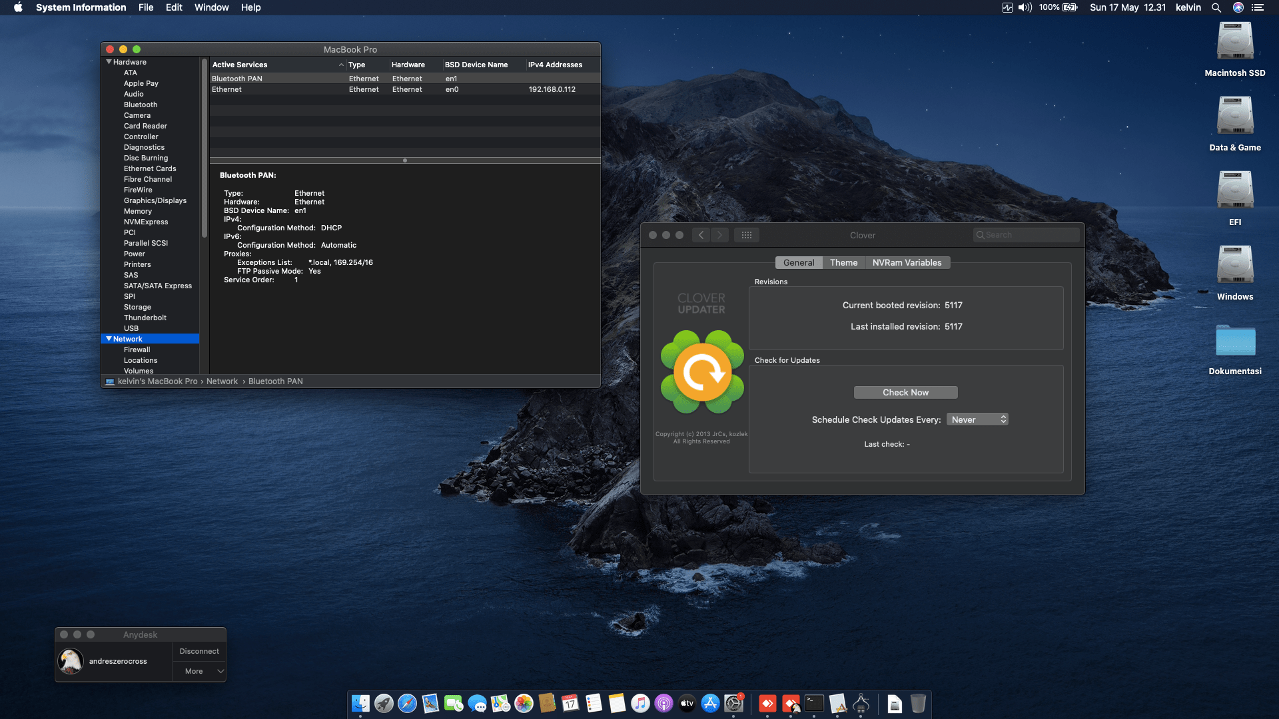Open Apple TV from the dock
1279x719 pixels.
tap(687, 703)
